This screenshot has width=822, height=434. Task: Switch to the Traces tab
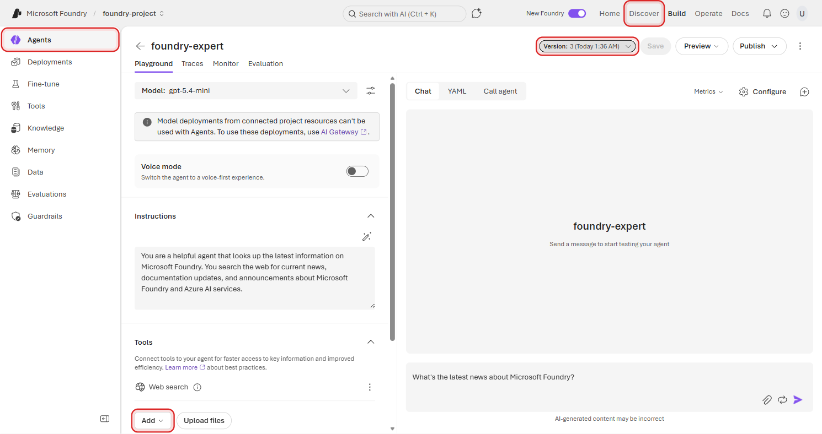coord(193,64)
